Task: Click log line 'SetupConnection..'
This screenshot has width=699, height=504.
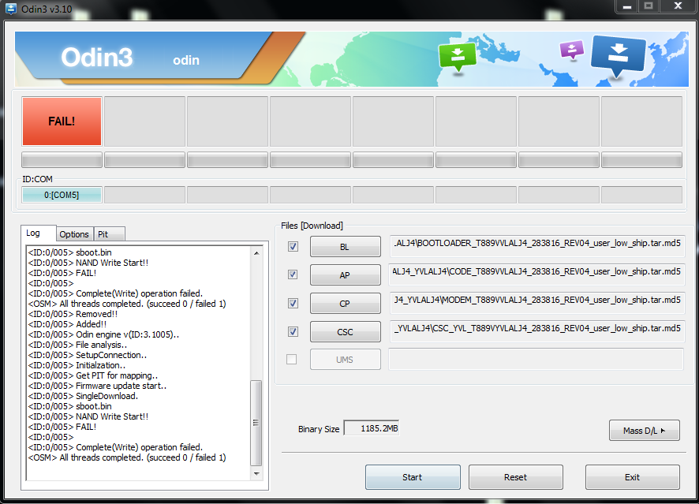Action: 88,355
